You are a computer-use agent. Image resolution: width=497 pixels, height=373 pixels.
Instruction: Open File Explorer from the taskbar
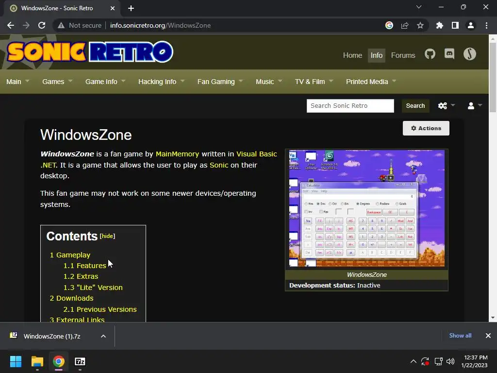click(37, 361)
